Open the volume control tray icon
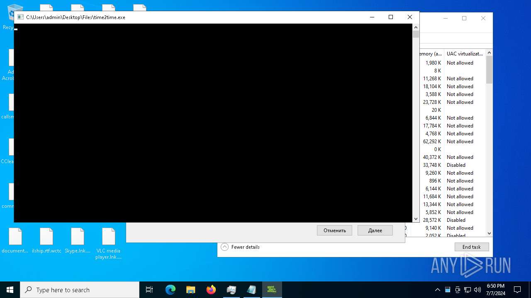 click(477, 290)
